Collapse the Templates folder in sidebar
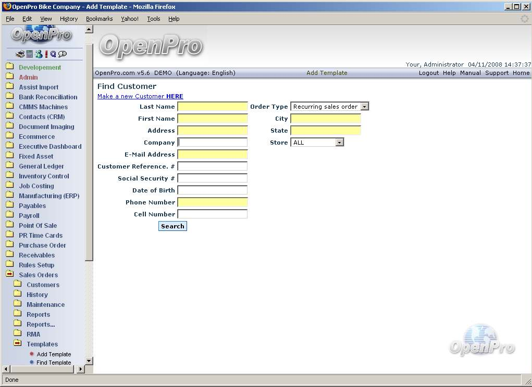This screenshot has height=387, width=532. (x=18, y=344)
